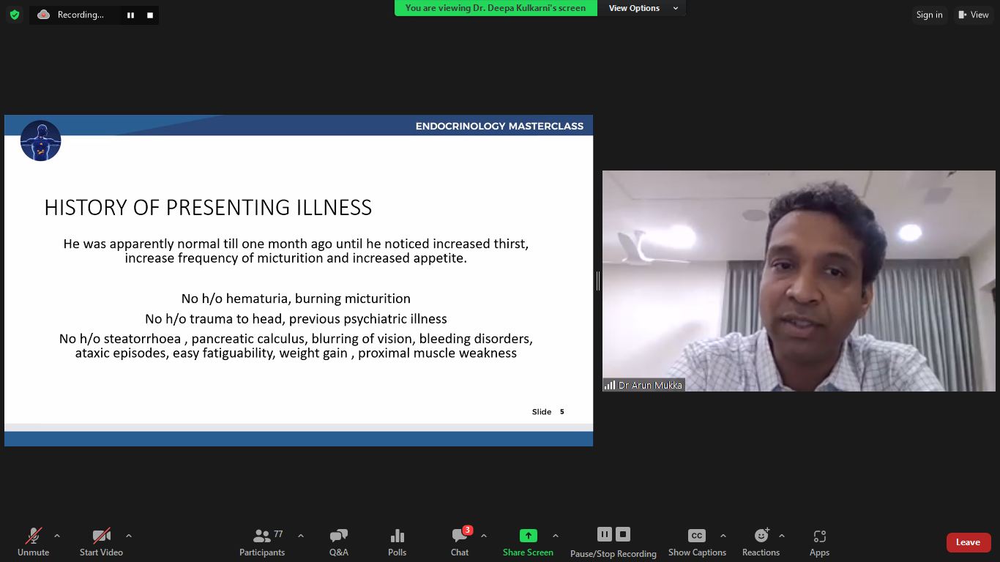The width and height of the screenshot is (1000, 562).
Task: Leave the meeting
Action: click(x=968, y=542)
